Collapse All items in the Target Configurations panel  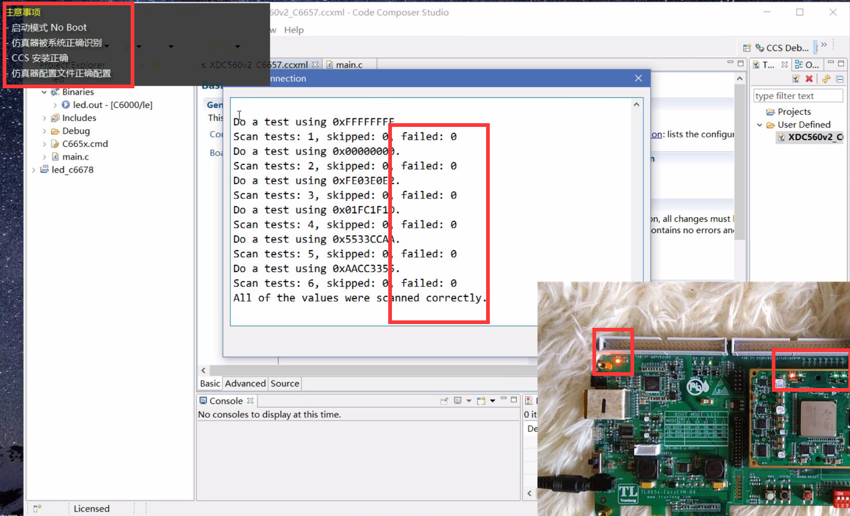(x=840, y=79)
